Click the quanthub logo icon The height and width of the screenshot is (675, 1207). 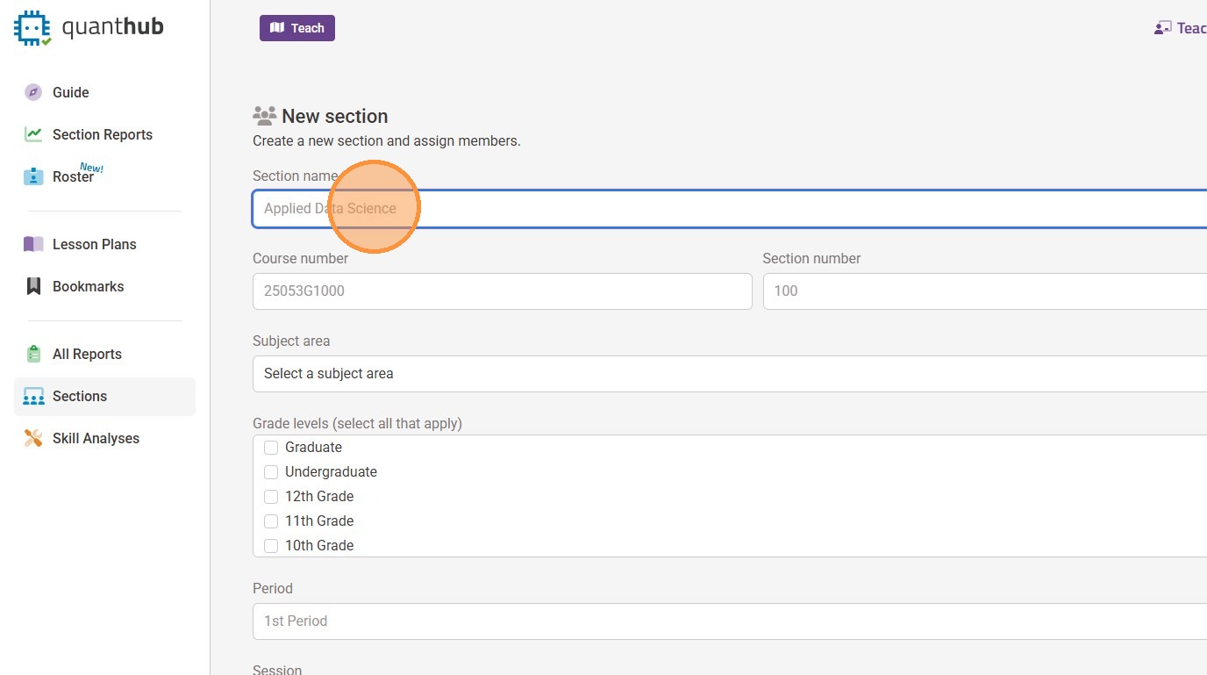tap(32, 28)
